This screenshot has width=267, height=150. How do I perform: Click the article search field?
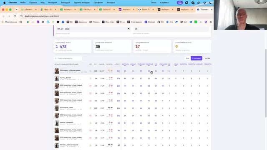pos(68,58)
